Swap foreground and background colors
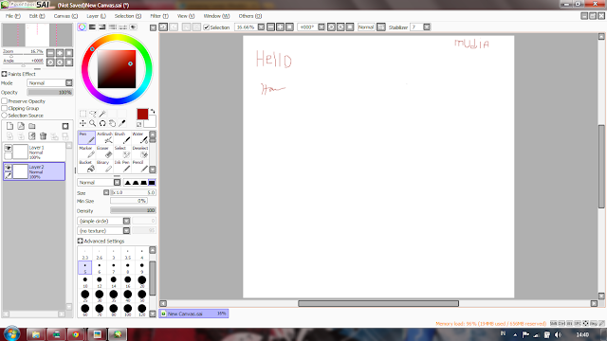The height and width of the screenshot is (341, 607). click(153, 112)
